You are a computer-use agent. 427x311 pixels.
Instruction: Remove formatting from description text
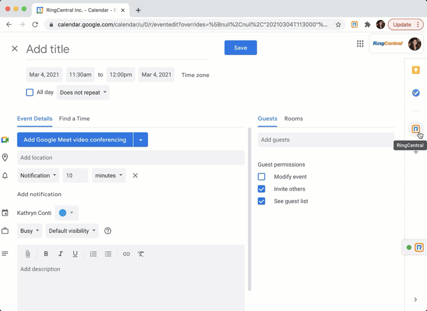pyautogui.click(x=141, y=254)
